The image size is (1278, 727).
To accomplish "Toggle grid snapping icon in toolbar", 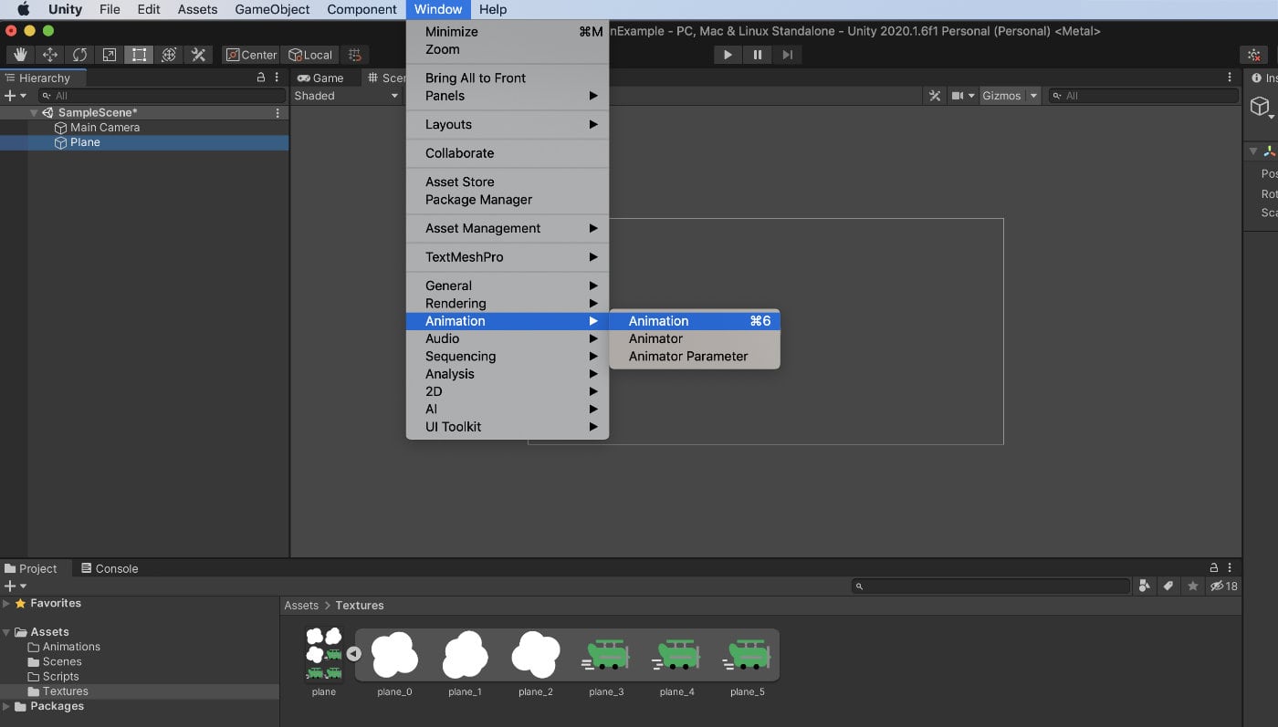I will (355, 55).
